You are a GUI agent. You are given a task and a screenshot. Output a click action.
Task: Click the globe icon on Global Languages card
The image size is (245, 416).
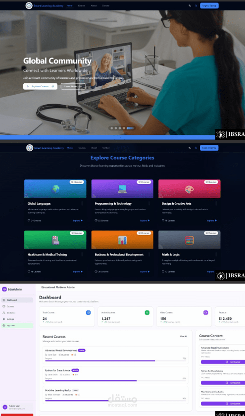click(55, 189)
